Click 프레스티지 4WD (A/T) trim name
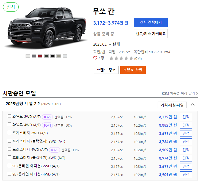This screenshot has height=184, width=200. pos(30,150)
